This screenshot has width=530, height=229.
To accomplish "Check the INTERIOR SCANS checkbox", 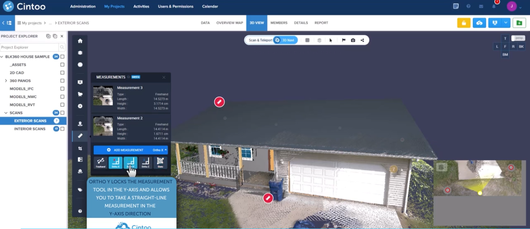I will pyautogui.click(x=62, y=129).
